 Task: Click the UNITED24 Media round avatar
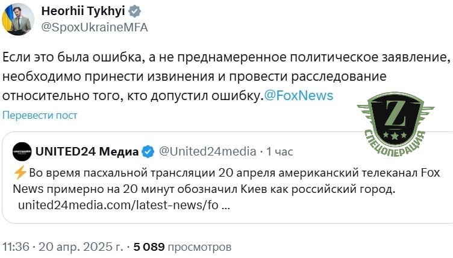coord(22,150)
